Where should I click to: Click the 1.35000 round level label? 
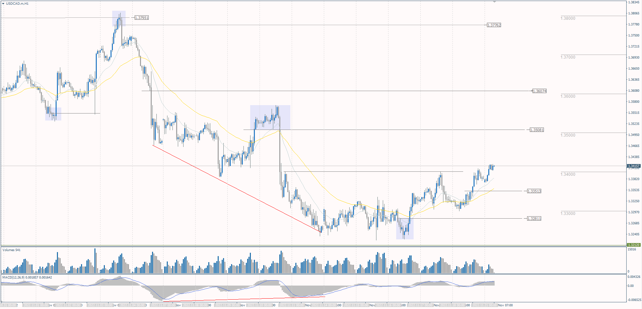pyautogui.click(x=568, y=135)
